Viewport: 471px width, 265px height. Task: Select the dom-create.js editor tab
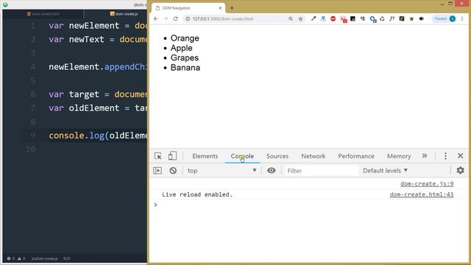point(124,14)
